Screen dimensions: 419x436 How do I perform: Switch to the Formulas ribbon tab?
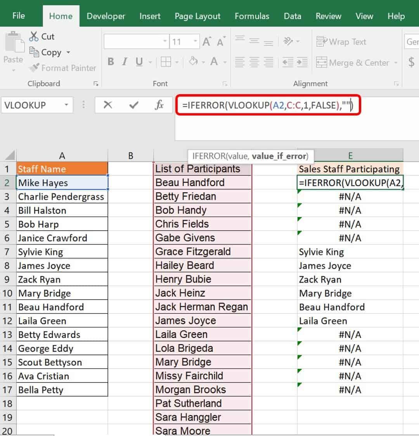(252, 16)
